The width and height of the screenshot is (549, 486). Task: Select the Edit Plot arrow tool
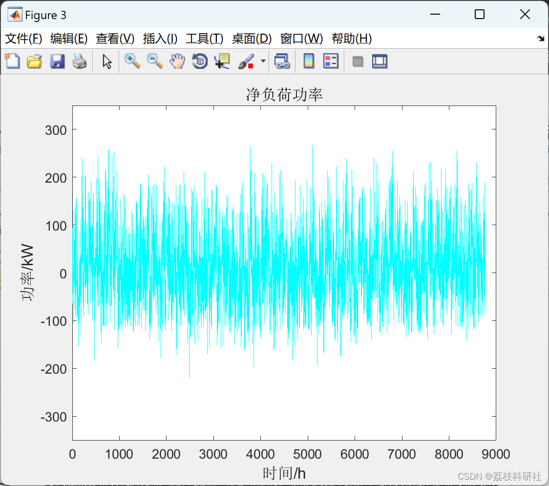[x=107, y=61]
